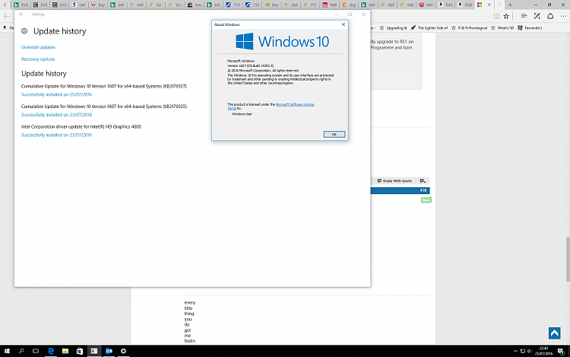Switch to the 'Gig' browser tab
Image resolution: width=570 pixels, height=357 pixels.
[349, 5]
